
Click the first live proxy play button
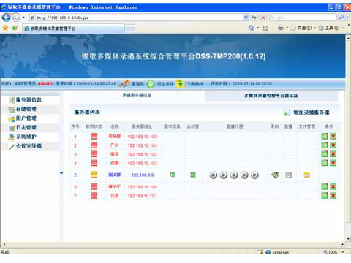(x=214, y=175)
